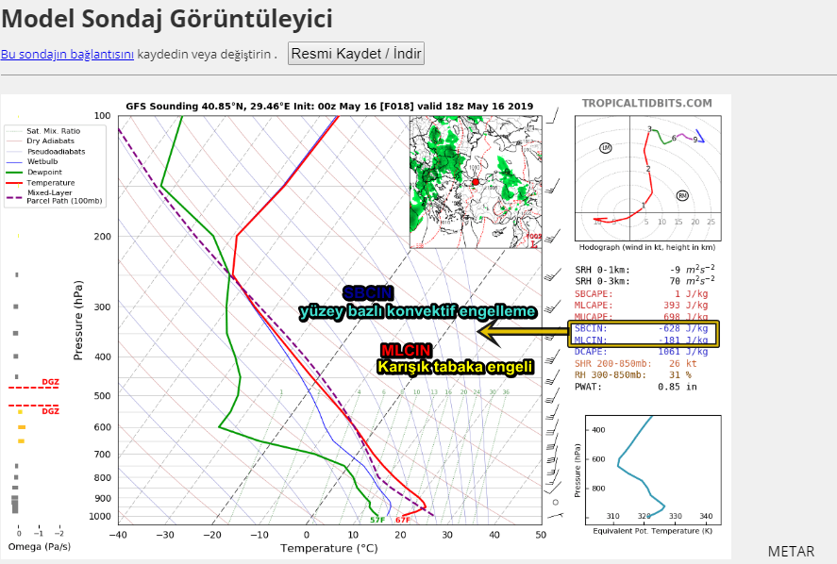Viewport: 837px width, 564px height.
Task: Click the upper DGZ marker label
Action: tap(51, 382)
